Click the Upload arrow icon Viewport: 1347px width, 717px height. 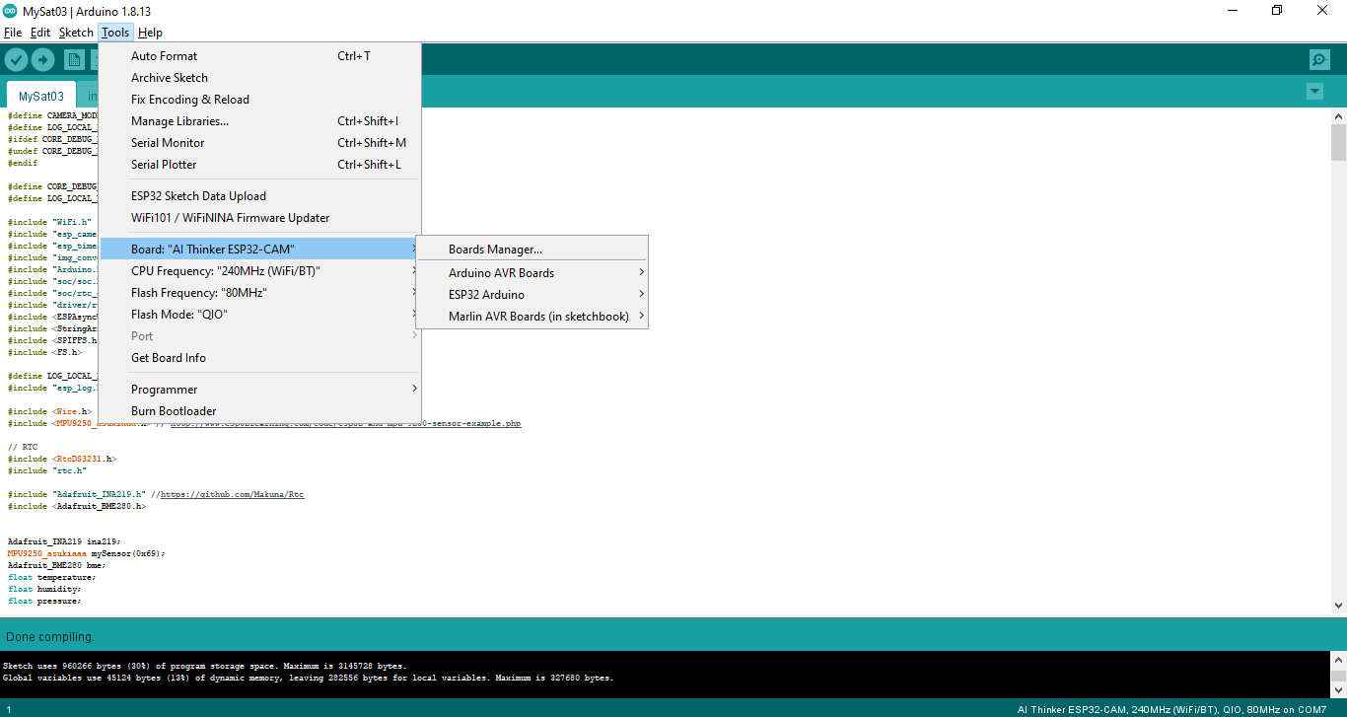42,60
